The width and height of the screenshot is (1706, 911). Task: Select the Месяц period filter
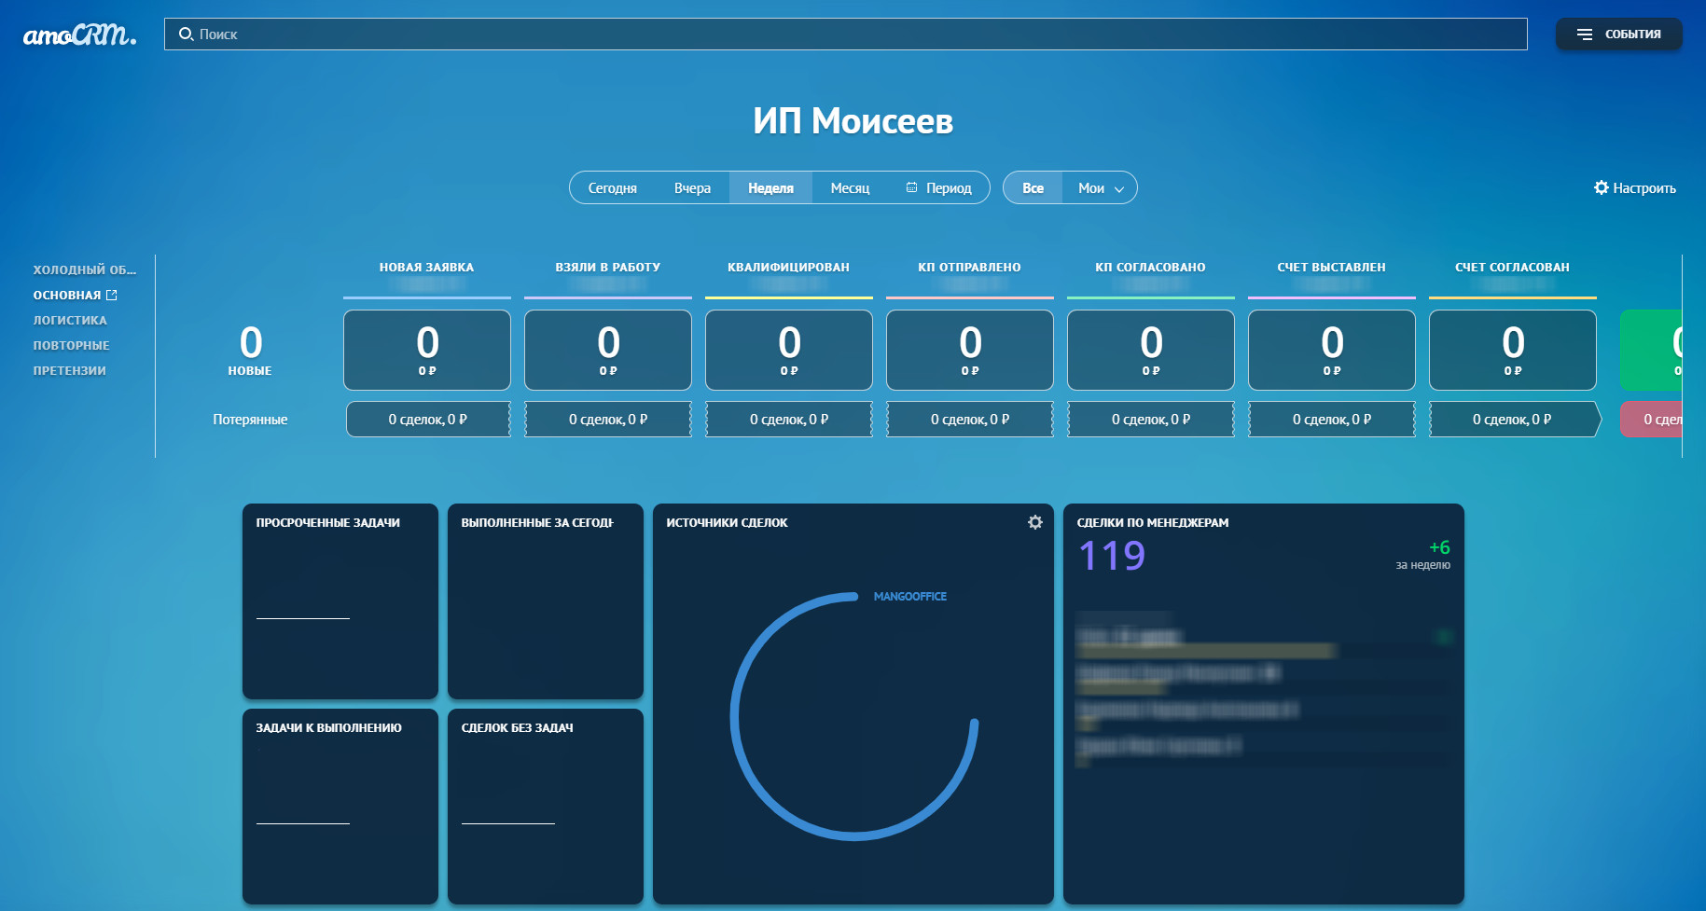coord(850,187)
